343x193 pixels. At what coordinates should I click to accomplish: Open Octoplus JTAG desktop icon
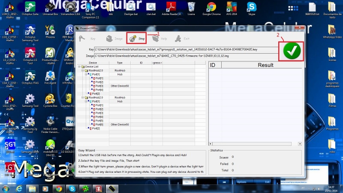[x=30, y=78]
